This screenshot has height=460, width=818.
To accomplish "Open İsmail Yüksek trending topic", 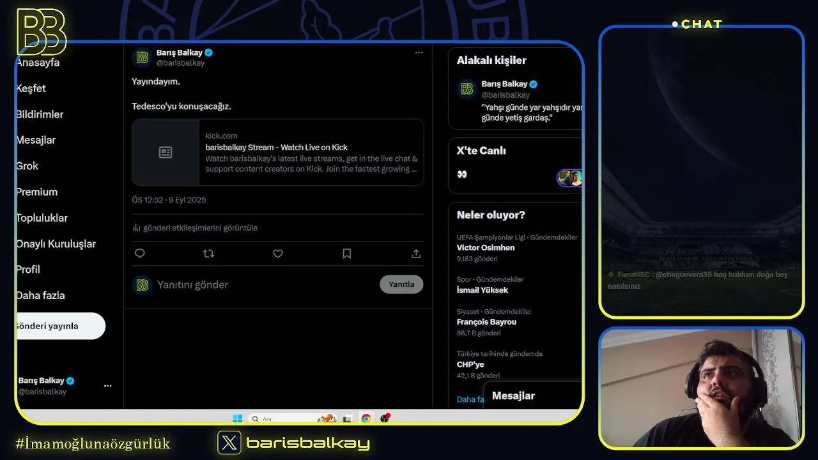I will pos(482,290).
